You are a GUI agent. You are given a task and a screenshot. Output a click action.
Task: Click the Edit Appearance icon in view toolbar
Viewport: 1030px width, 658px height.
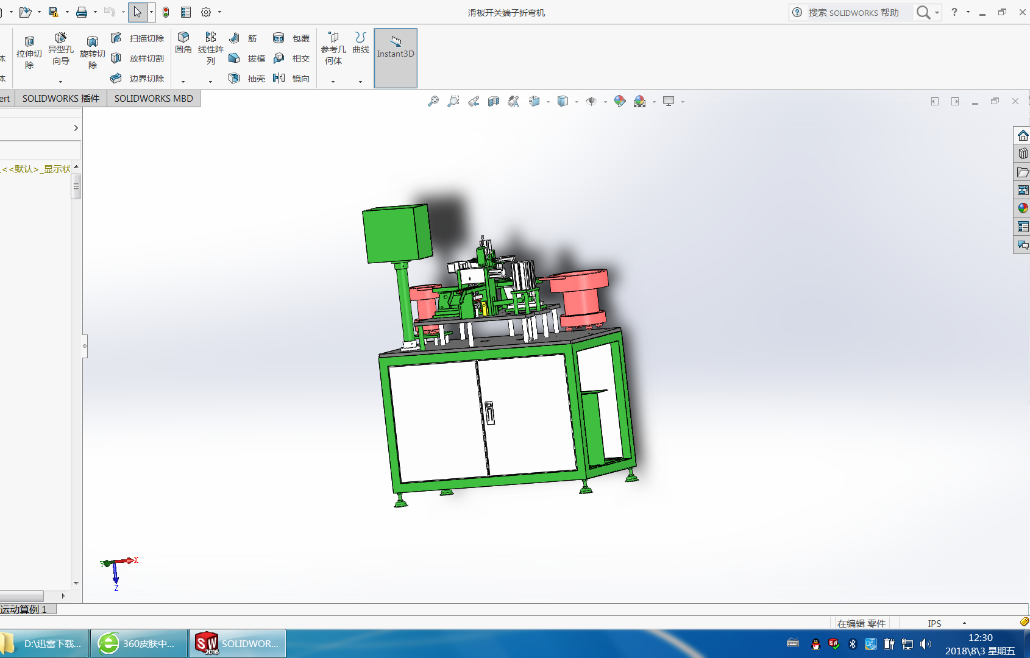(619, 101)
